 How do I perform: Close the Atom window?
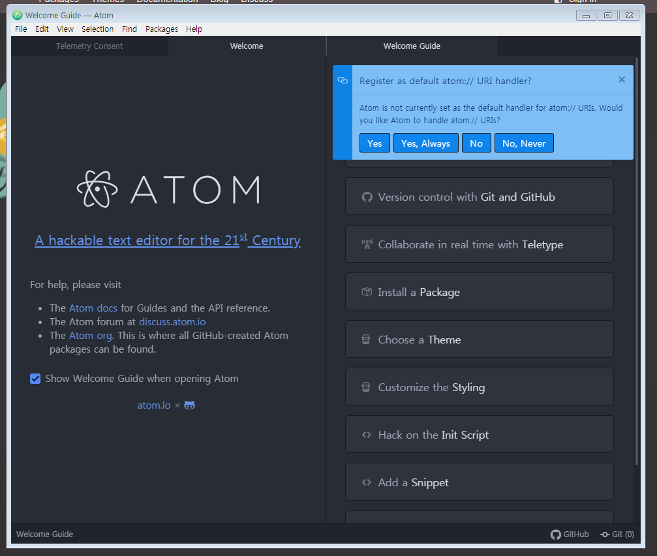[x=629, y=16]
